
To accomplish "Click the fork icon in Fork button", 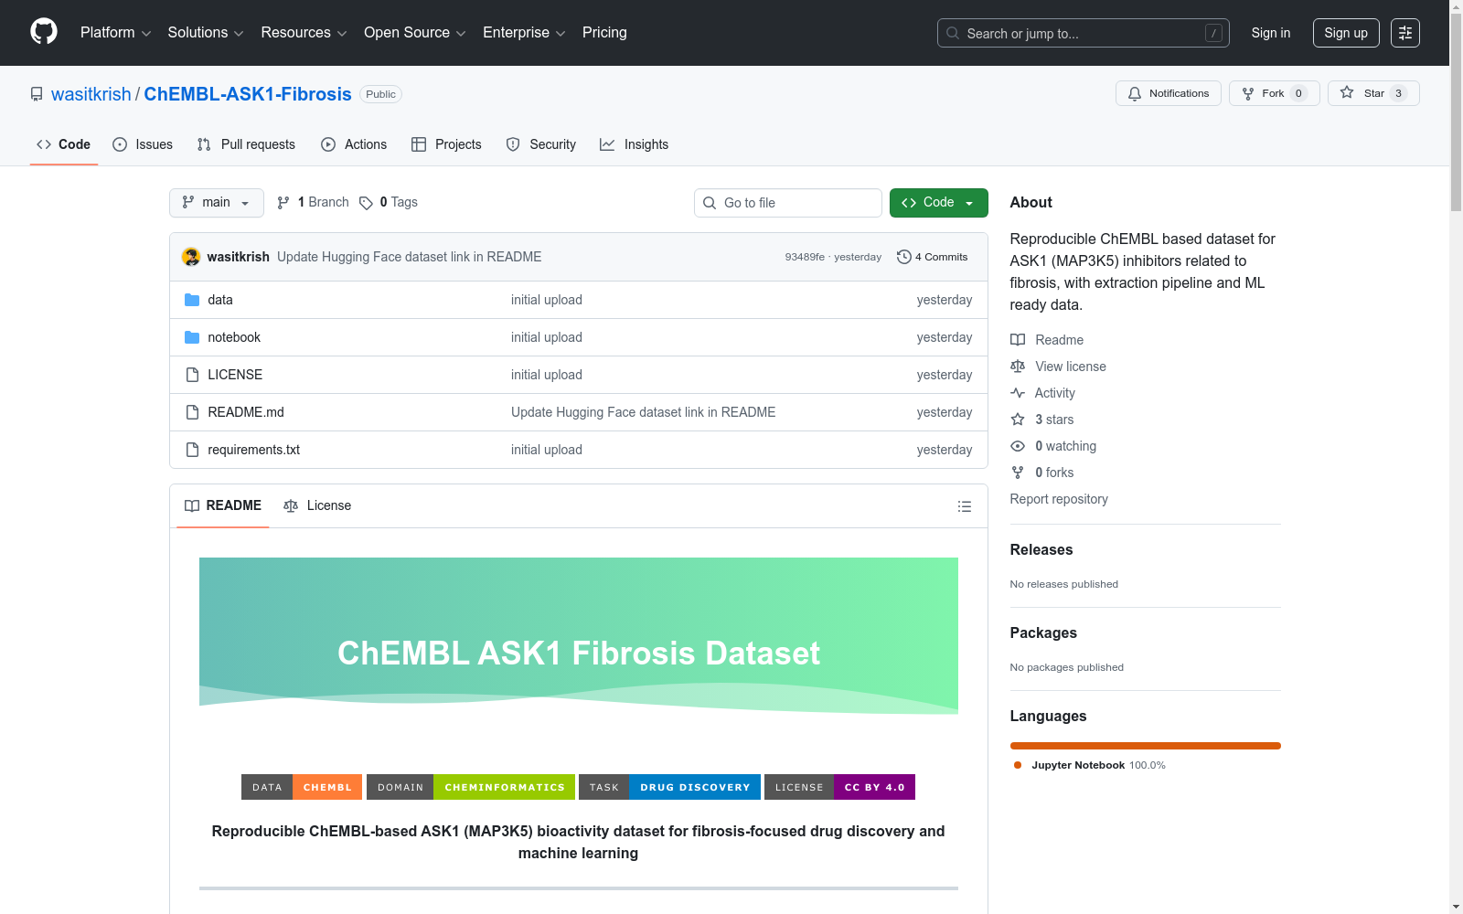I will point(1248,93).
